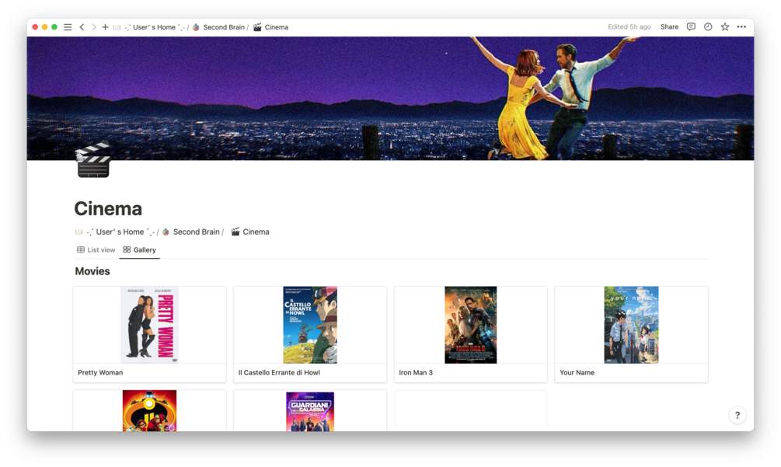781x467 pixels.
Task: Click the Cinema page title
Action: pyautogui.click(x=108, y=208)
